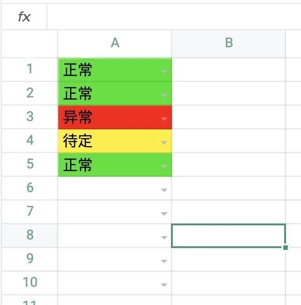Image resolution: width=301 pixels, height=305 pixels.
Task: Expand empty dropdown arrow in cell A6
Action: [x=164, y=190]
